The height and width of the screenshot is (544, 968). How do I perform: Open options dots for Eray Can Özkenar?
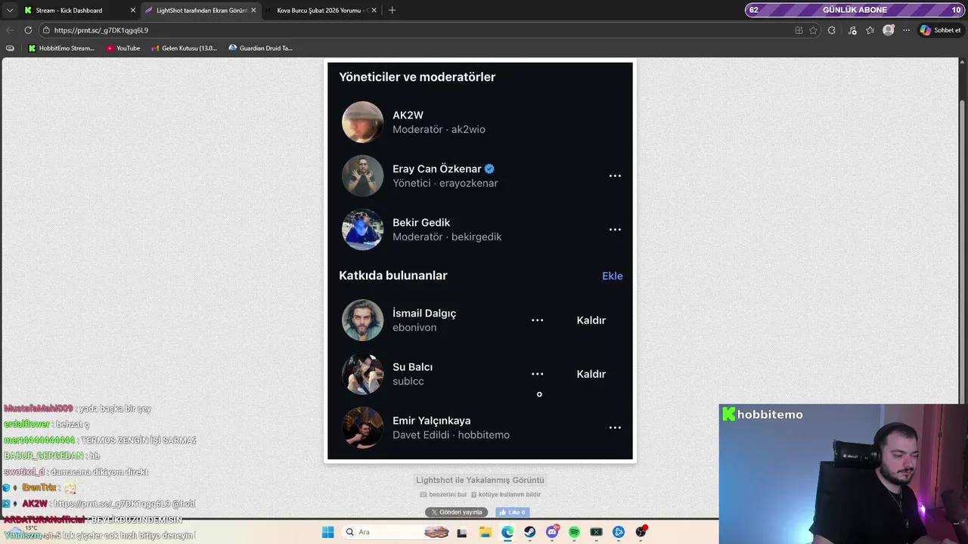pyautogui.click(x=615, y=176)
